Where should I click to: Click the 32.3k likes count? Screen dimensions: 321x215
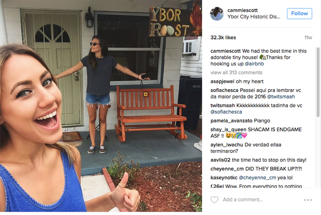[223, 38]
